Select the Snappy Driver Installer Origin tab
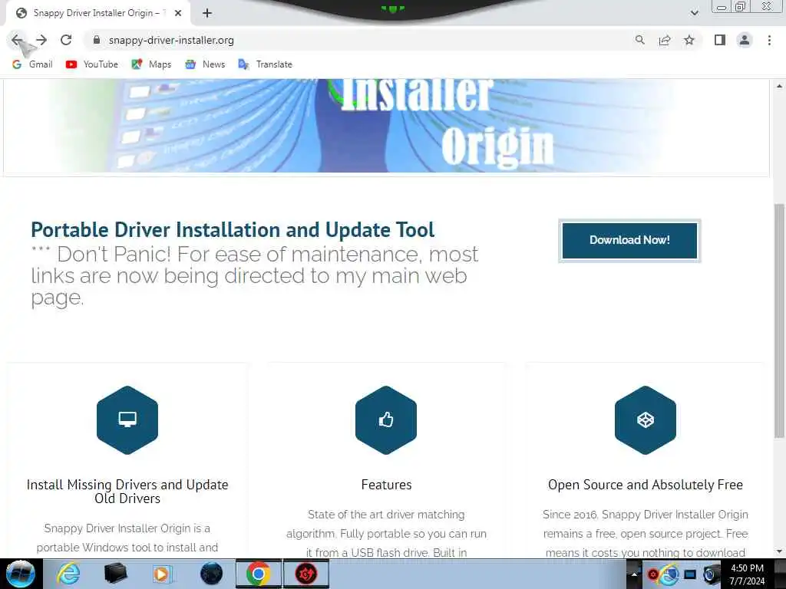The height and width of the screenshot is (589, 786). coord(97,13)
